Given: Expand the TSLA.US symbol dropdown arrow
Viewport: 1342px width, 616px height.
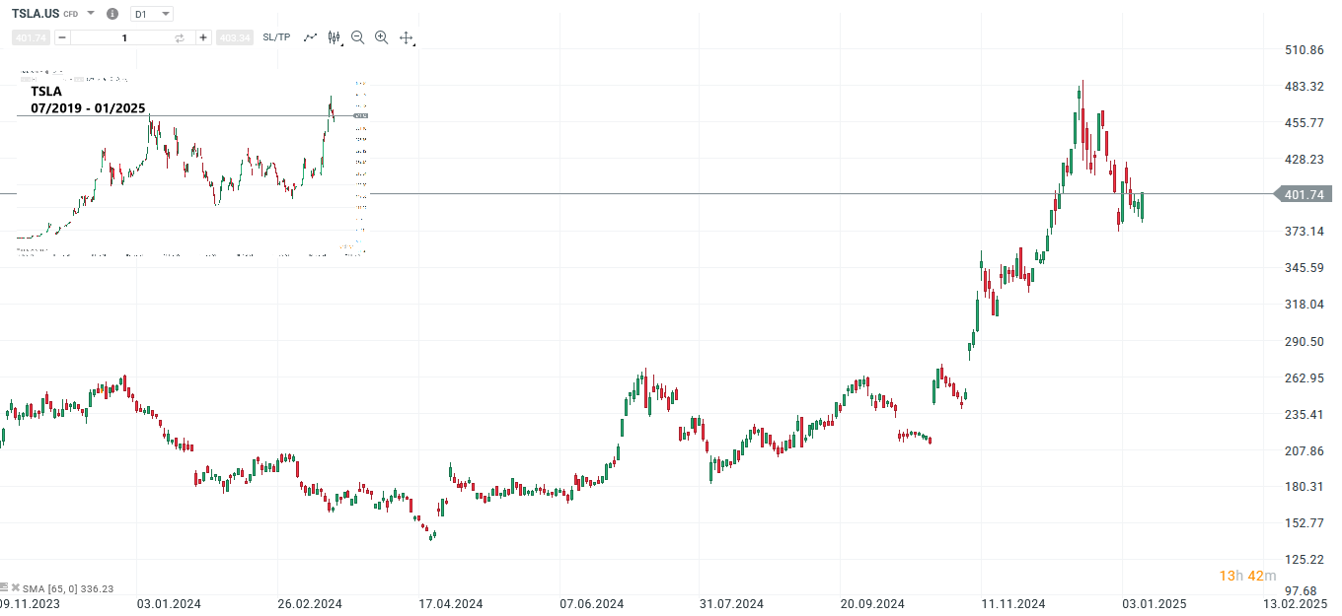Looking at the screenshot, I should pyautogui.click(x=91, y=14).
